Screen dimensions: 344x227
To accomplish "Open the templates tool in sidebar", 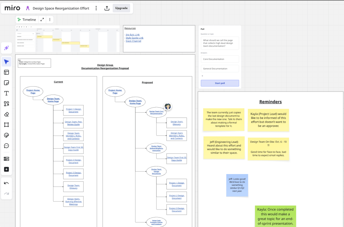I will click(6, 72).
